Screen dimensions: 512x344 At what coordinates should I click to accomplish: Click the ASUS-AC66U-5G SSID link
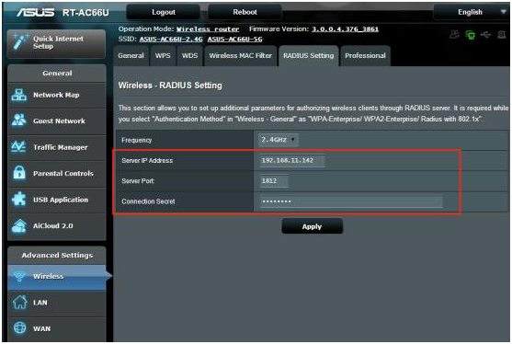pyautogui.click(x=234, y=40)
